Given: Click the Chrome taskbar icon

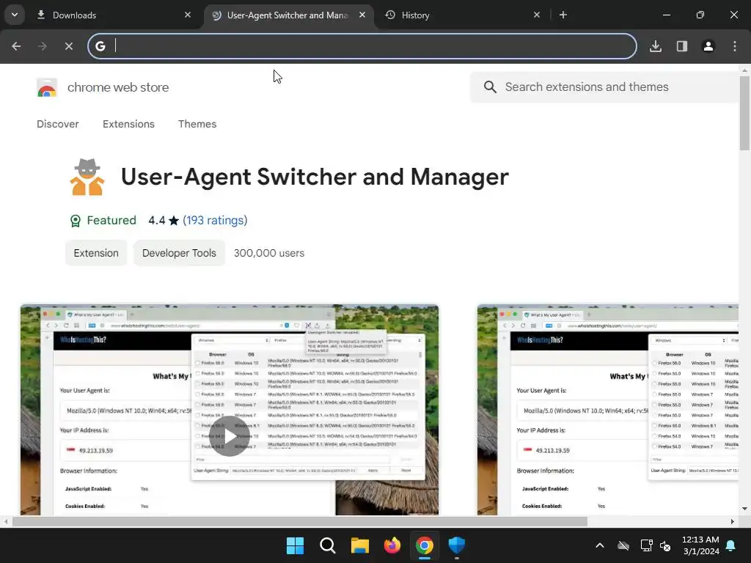Looking at the screenshot, I should coord(425,545).
